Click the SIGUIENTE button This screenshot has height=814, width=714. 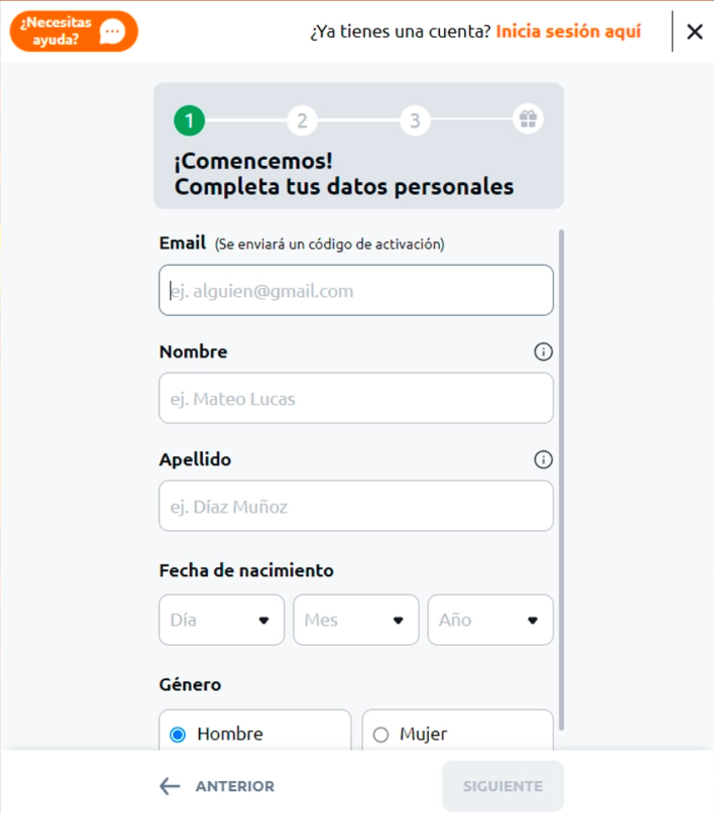[503, 785]
